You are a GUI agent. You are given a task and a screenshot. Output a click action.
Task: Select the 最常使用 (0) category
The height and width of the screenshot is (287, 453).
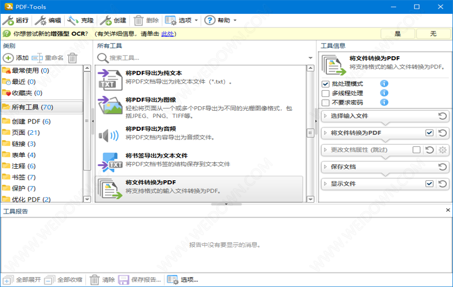42,71
